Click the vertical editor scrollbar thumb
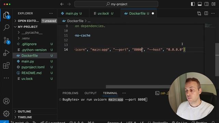Viewport: 219px width, 123px height. (217, 60)
